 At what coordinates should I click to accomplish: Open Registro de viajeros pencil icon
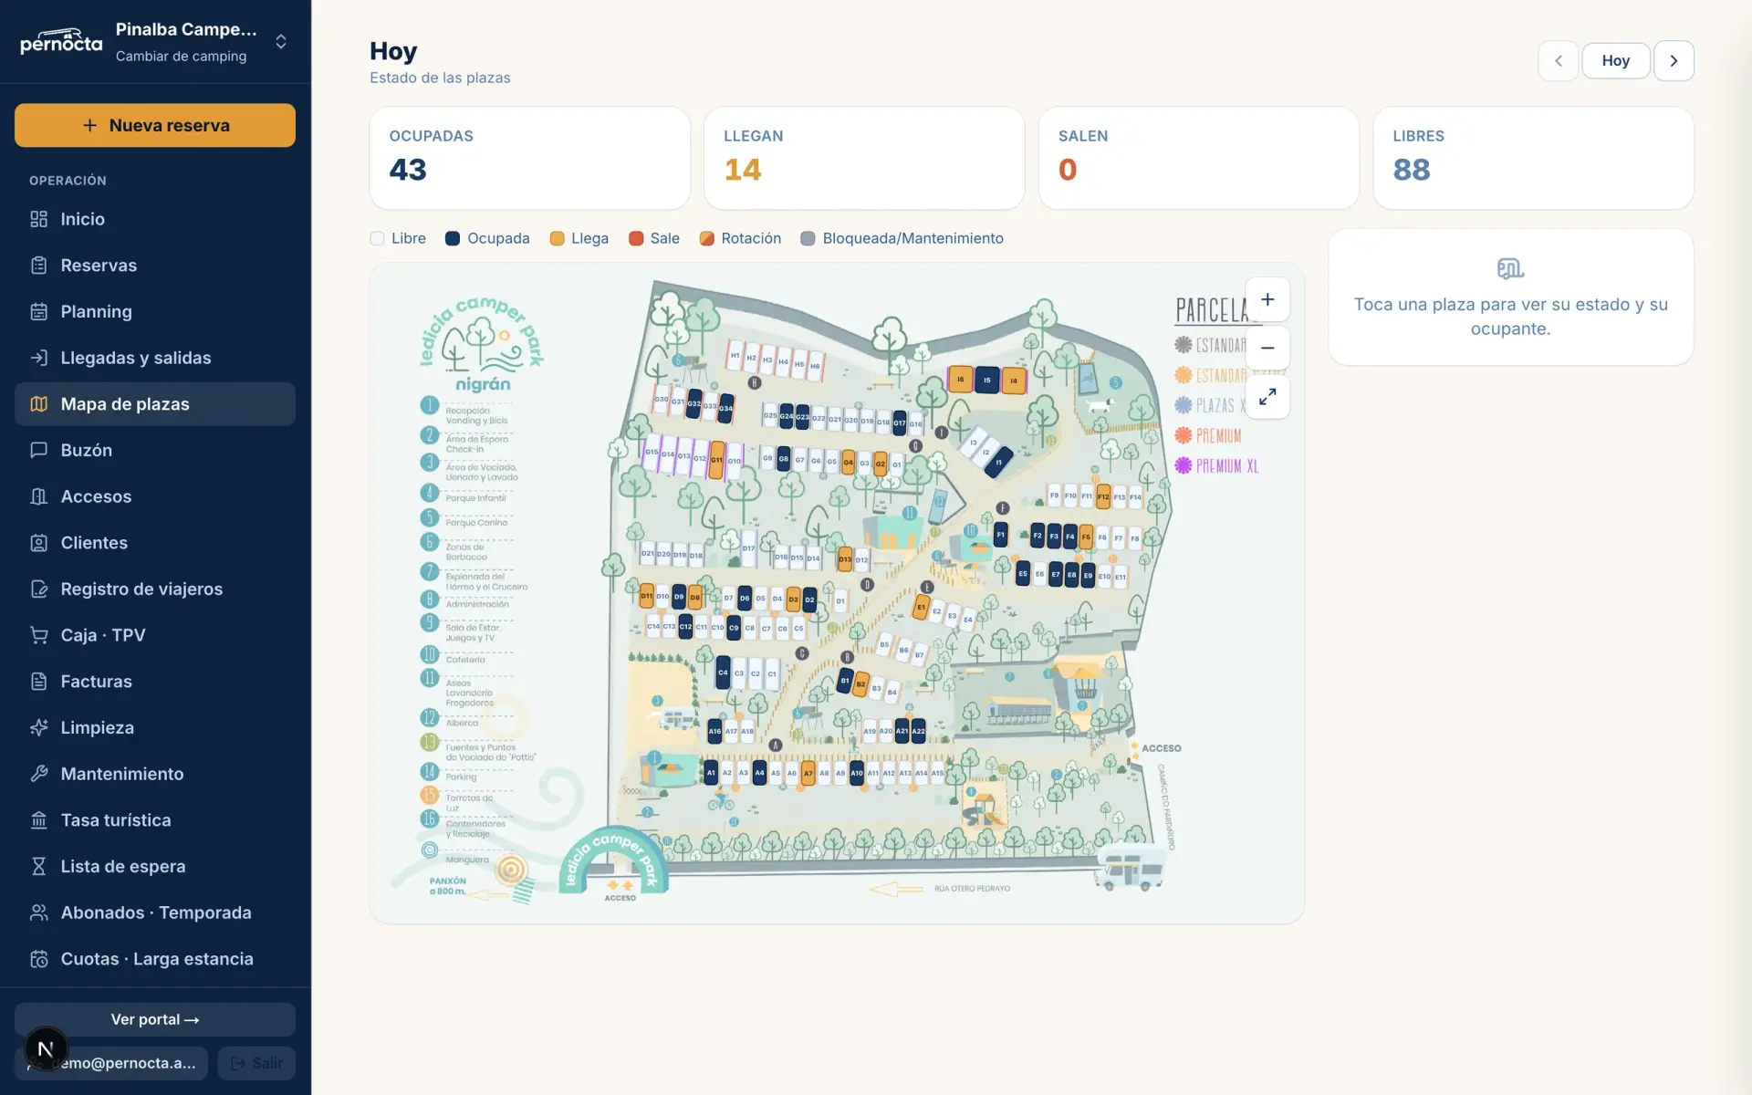click(x=38, y=589)
